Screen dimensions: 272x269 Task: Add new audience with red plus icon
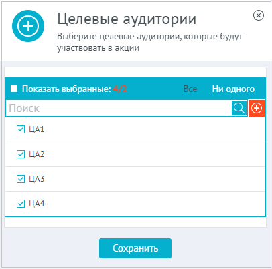pyautogui.click(x=257, y=108)
